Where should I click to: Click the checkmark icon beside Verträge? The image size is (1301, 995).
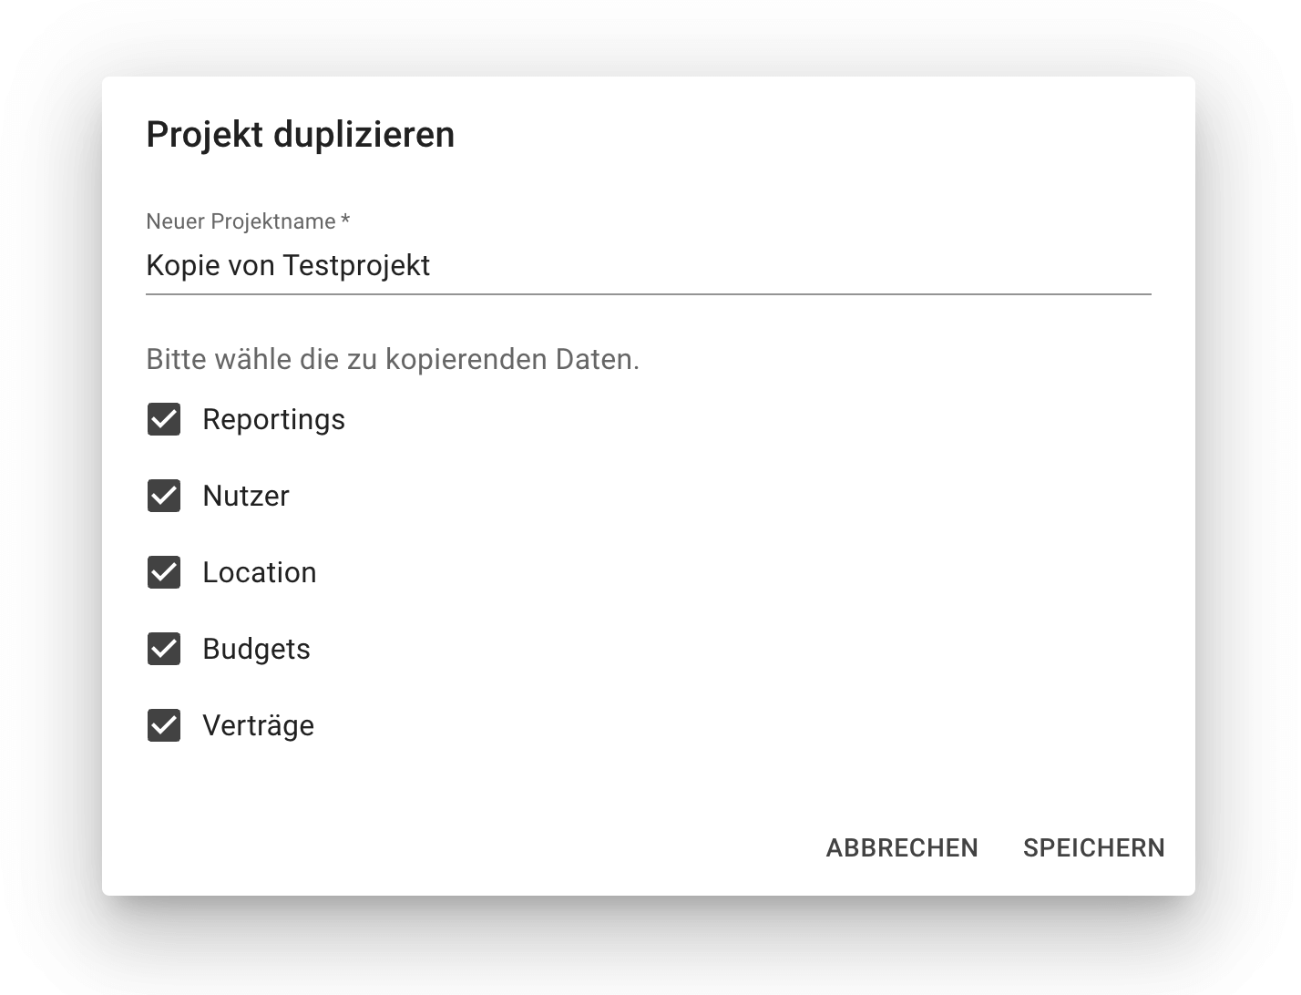click(x=164, y=726)
